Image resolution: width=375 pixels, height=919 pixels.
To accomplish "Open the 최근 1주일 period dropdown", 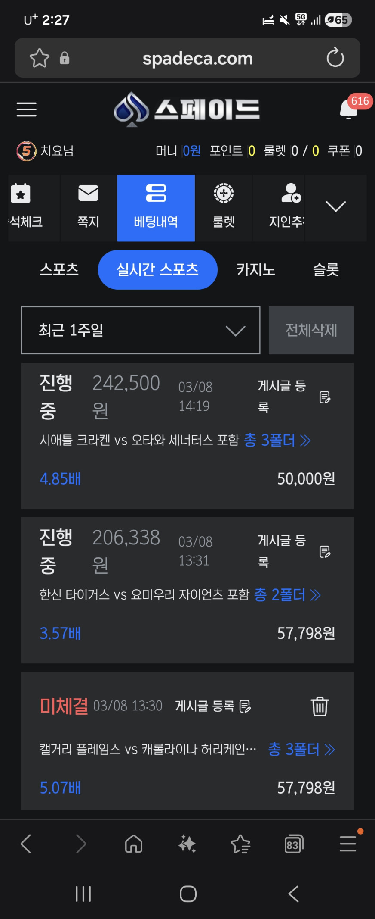I will pos(141,330).
